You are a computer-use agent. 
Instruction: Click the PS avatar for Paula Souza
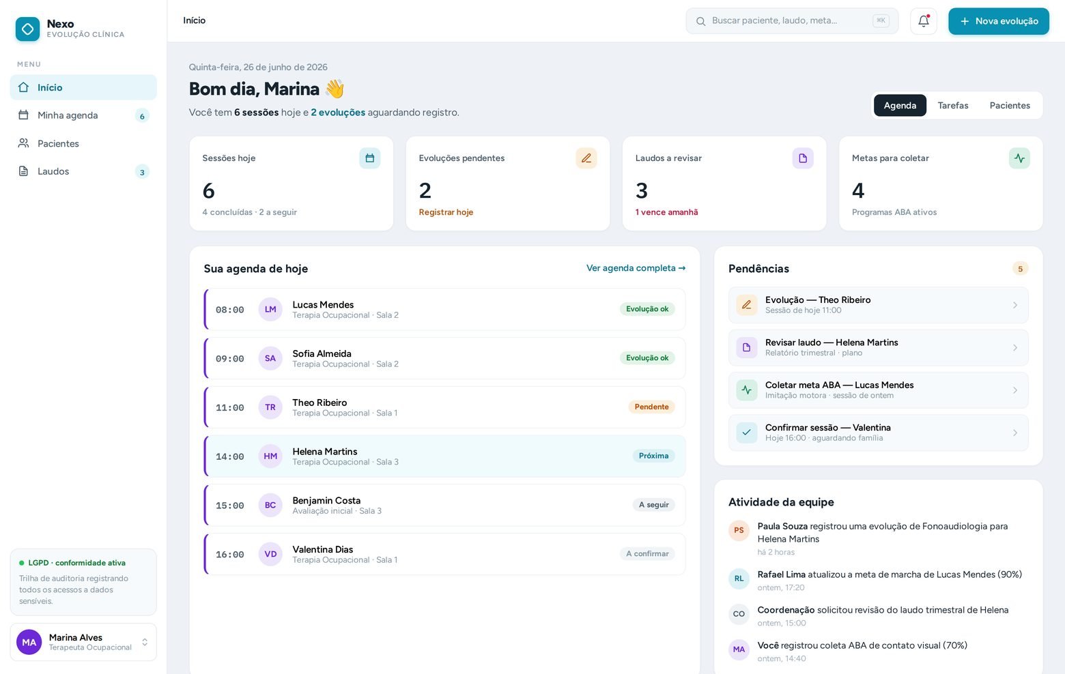click(x=739, y=531)
